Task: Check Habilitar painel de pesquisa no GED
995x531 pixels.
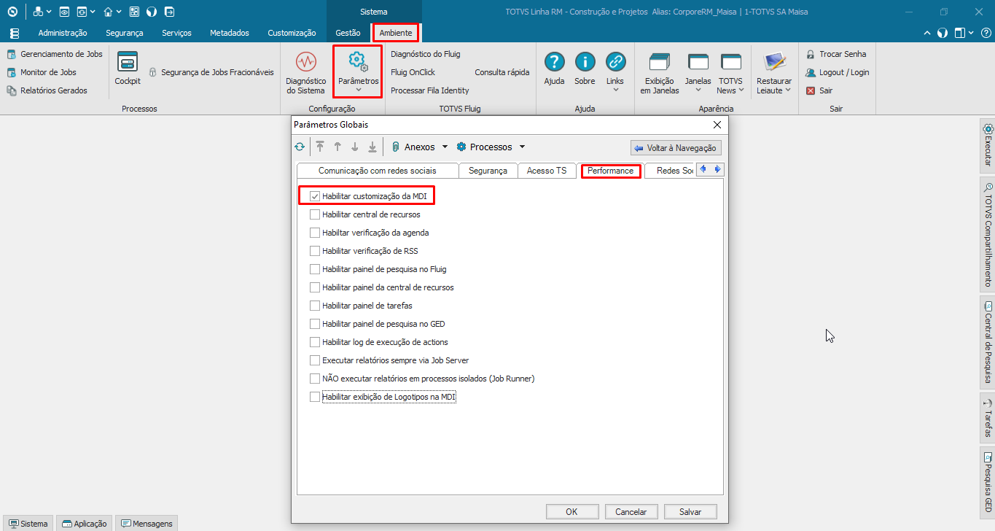Action: 315,324
